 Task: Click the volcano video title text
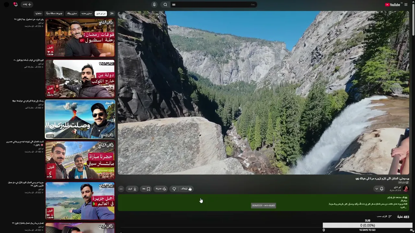coord(28,101)
